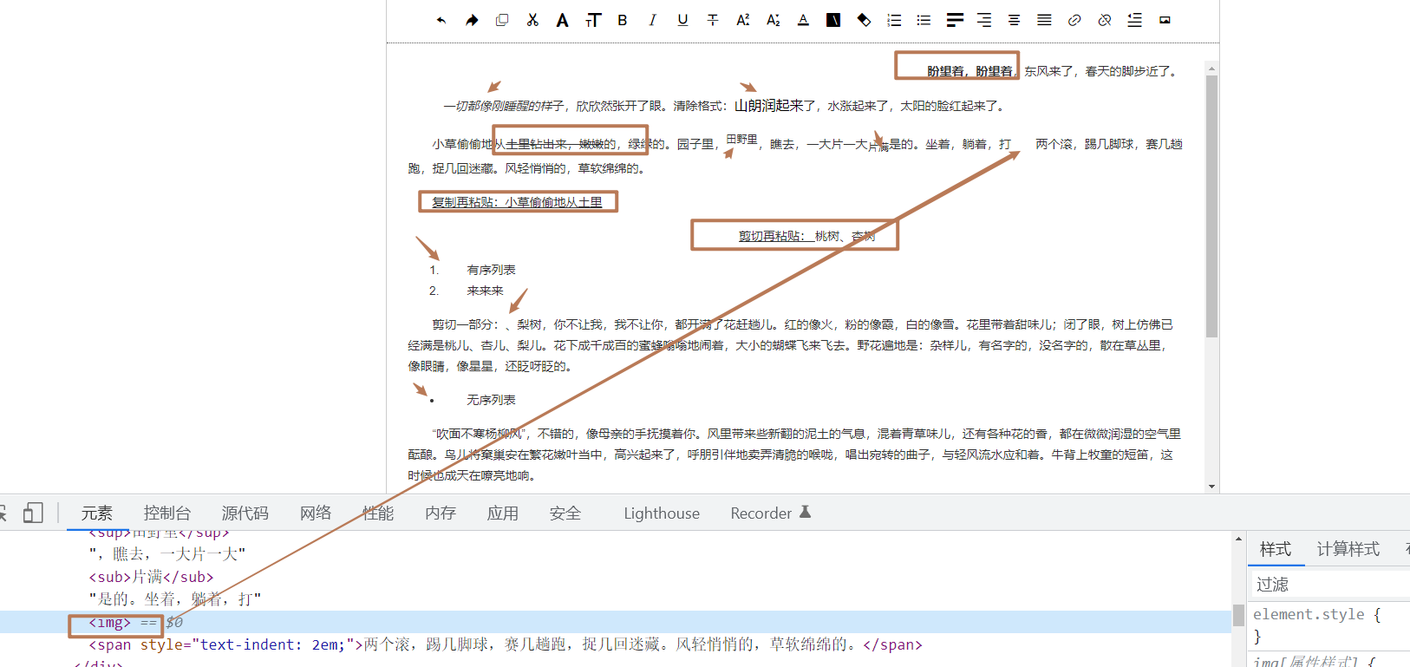Switch to the 元素 (Elements) tab
The height and width of the screenshot is (667, 1410).
(97, 513)
